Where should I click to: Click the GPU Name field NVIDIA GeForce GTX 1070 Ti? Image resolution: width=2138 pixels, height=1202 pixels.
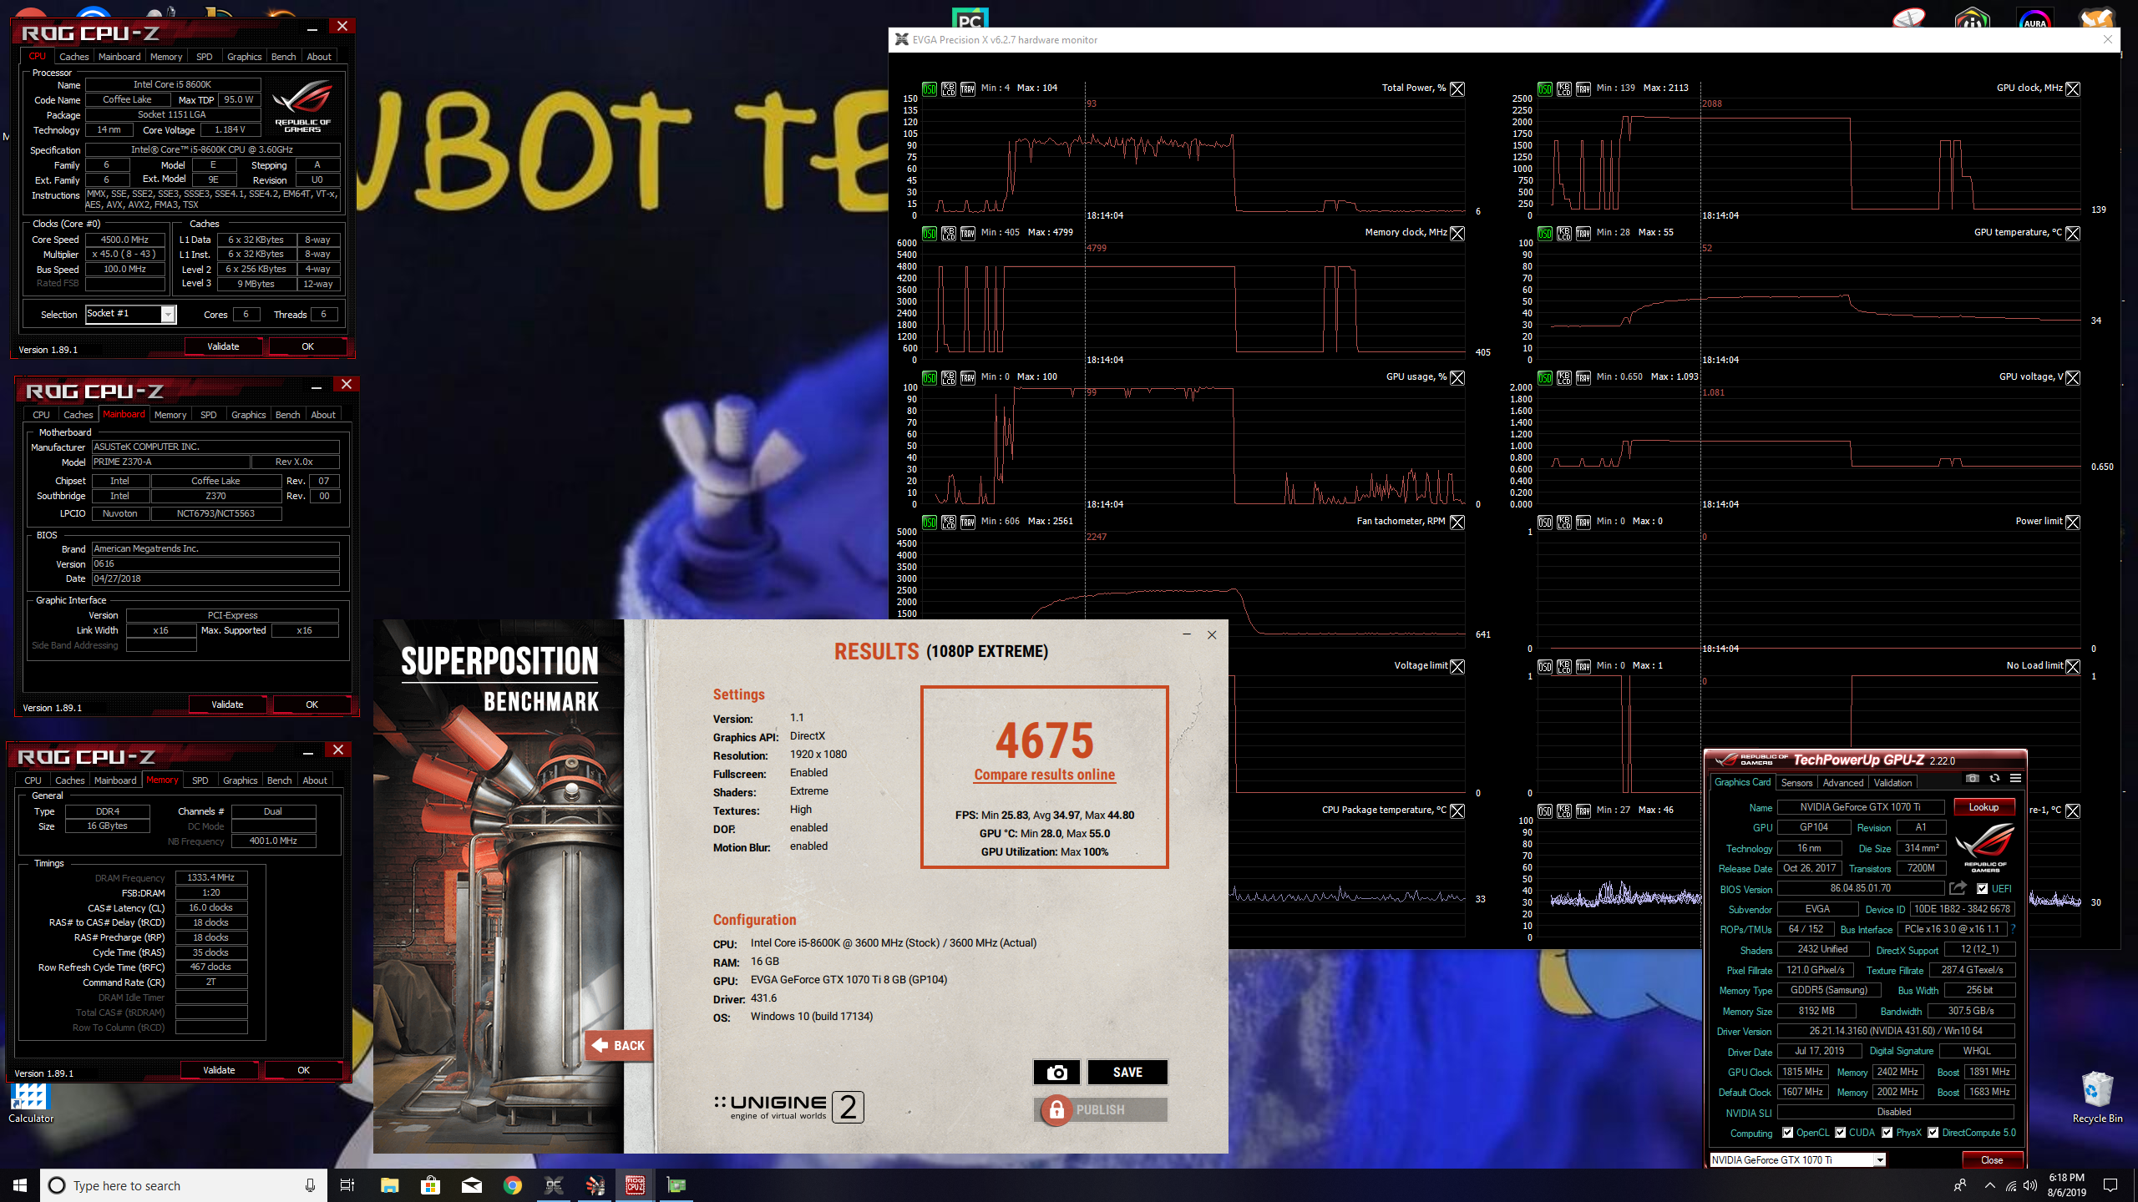point(1860,807)
